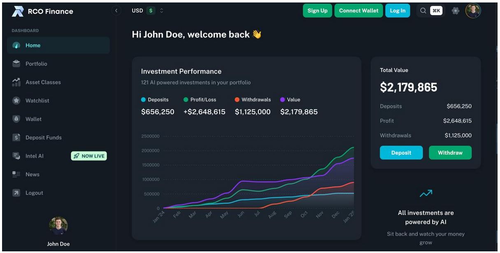Click the Oct x-axis month label
500x253 pixels.
click(305, 215)
